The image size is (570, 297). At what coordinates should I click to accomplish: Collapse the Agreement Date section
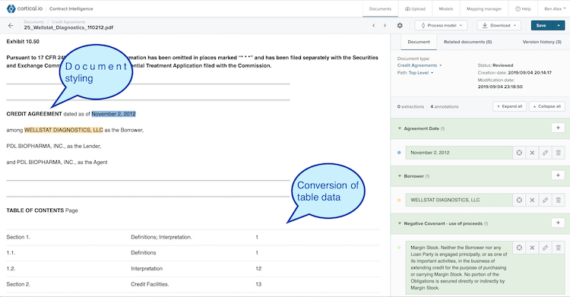(x=400, y=128)
